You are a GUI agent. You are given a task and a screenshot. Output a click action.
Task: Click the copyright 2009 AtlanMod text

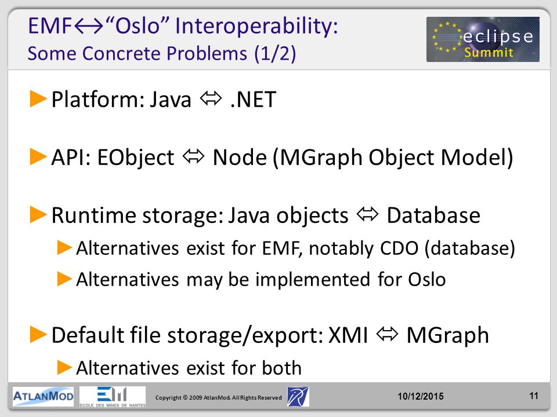click(x=219, y=397)
